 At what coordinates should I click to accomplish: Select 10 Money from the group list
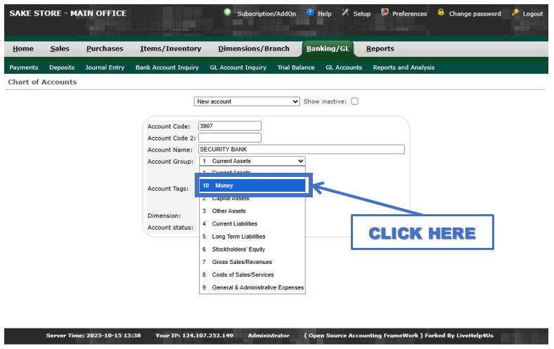252,185
